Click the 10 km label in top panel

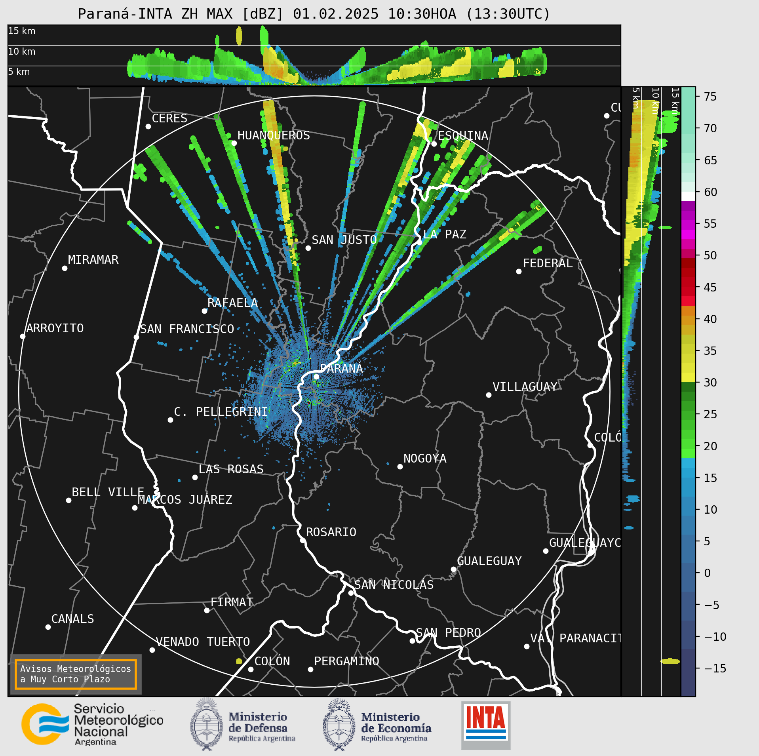click(22, 51)
